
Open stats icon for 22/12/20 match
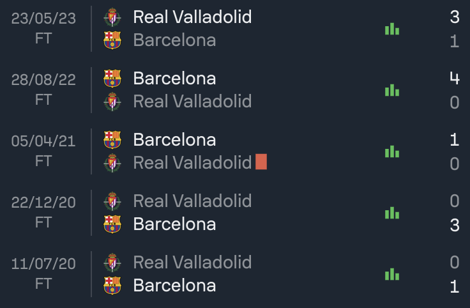(x=391, y=213)
